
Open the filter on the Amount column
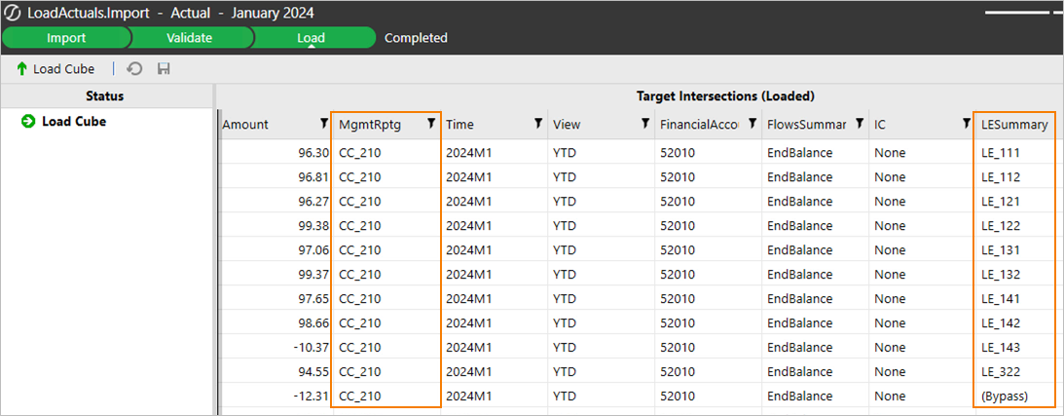point(323,124)
